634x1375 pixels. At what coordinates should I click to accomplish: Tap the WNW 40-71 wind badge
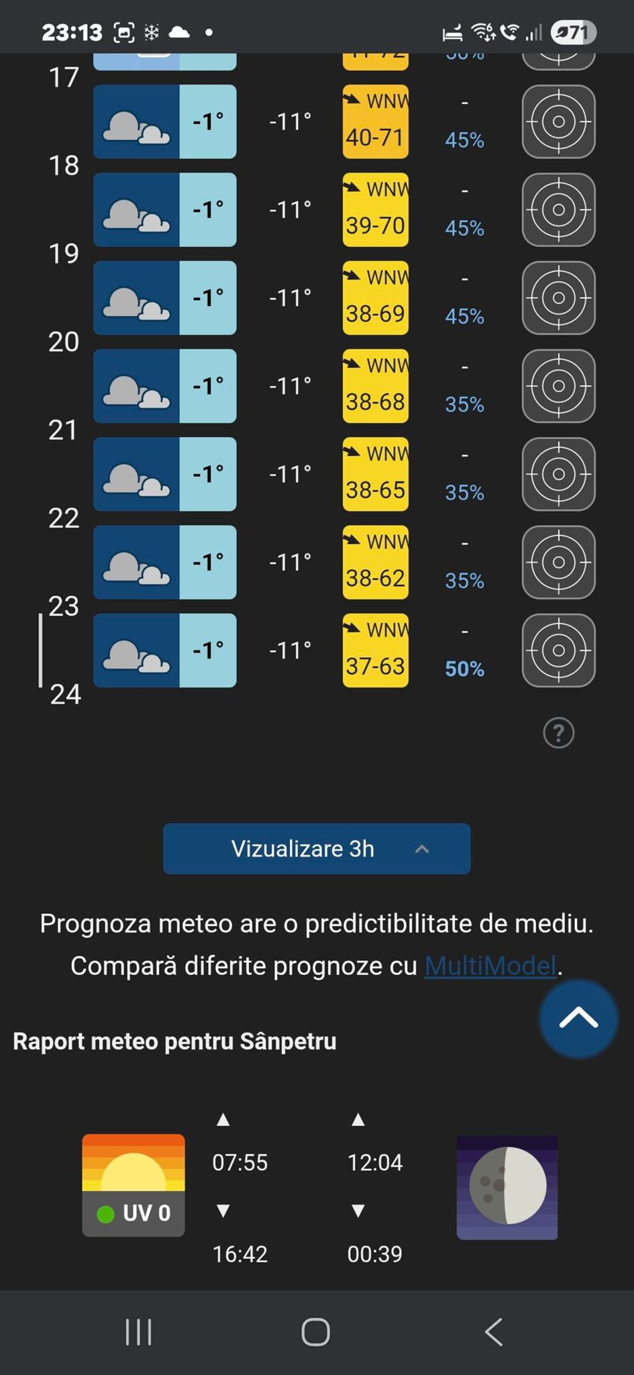coord(376,122)
